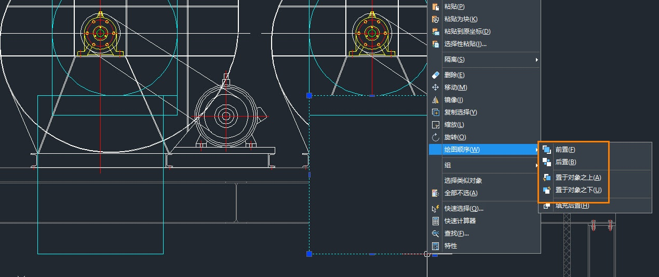Expand the 隔离(S) isolate submenu

tap(483, 60)
